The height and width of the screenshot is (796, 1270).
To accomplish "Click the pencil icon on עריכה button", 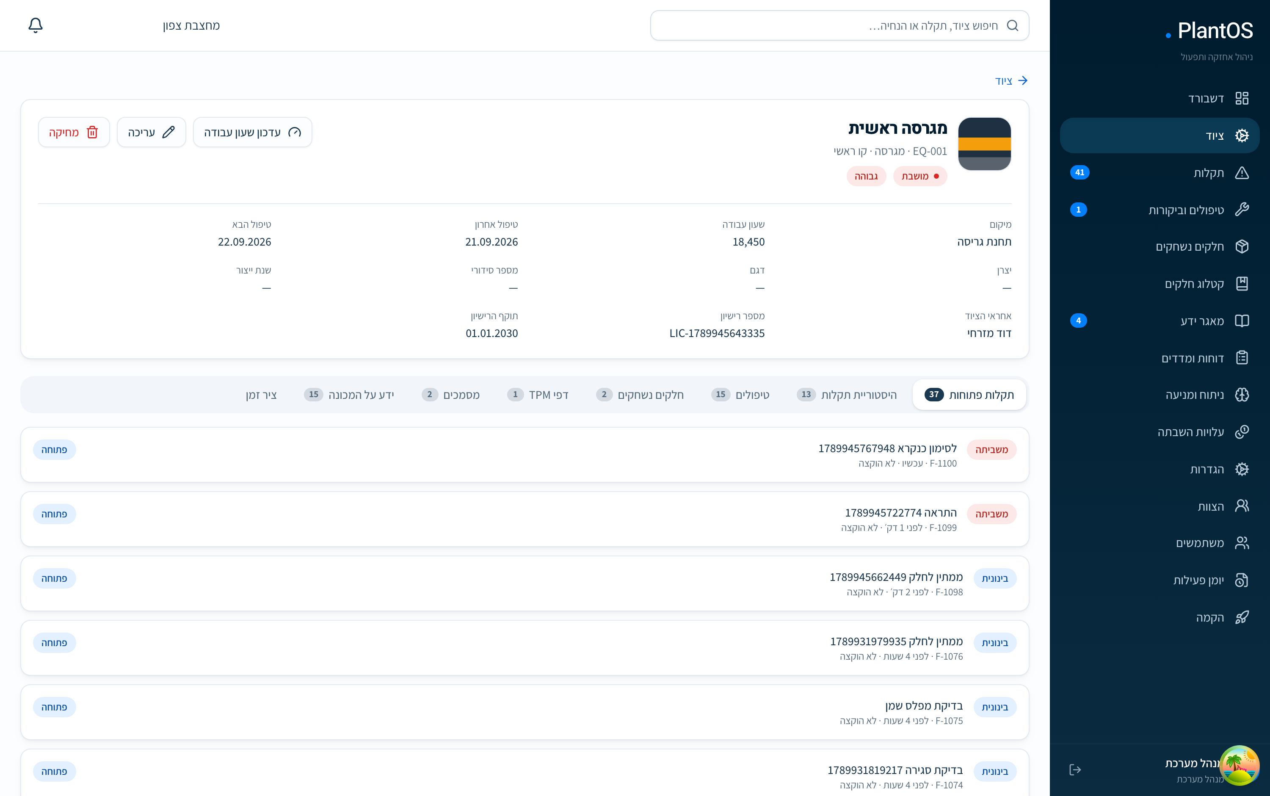I will click(168, 132).
